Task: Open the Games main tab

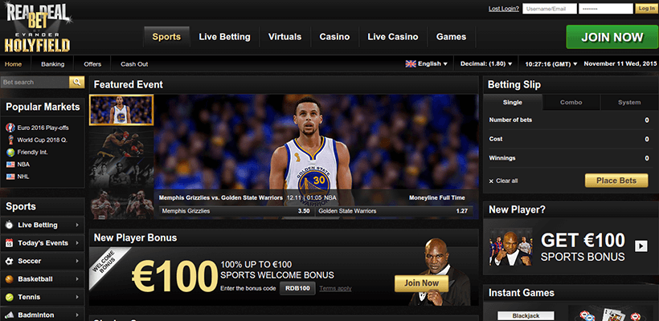Action: click(452, 37)
